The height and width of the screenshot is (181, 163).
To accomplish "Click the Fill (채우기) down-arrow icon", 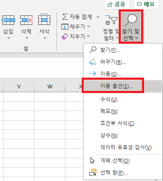I will [x=65, y=27].
